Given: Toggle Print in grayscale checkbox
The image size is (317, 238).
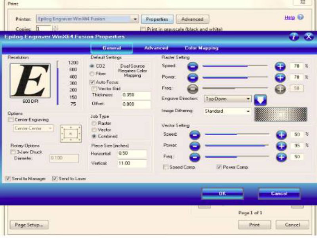Looking at the screenshot, I should [143, 29].
